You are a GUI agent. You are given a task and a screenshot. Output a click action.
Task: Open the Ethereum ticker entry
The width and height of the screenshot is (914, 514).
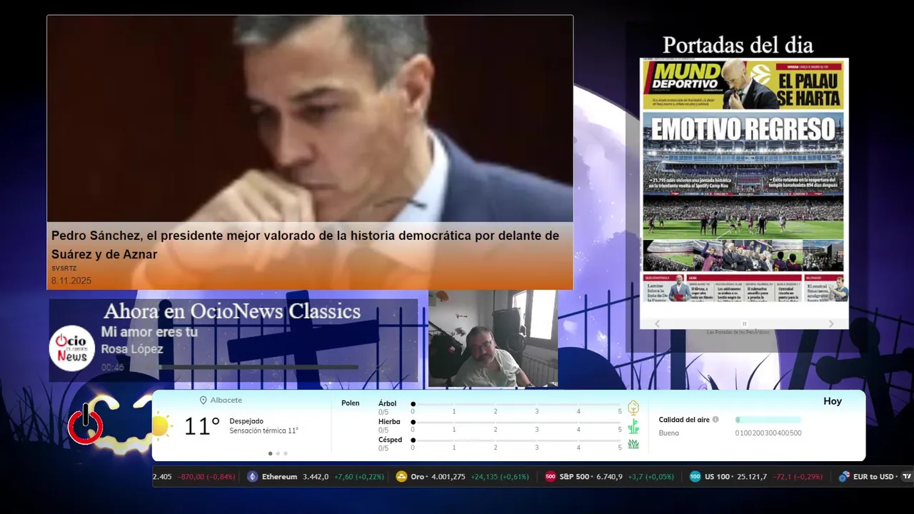[315, 477]
